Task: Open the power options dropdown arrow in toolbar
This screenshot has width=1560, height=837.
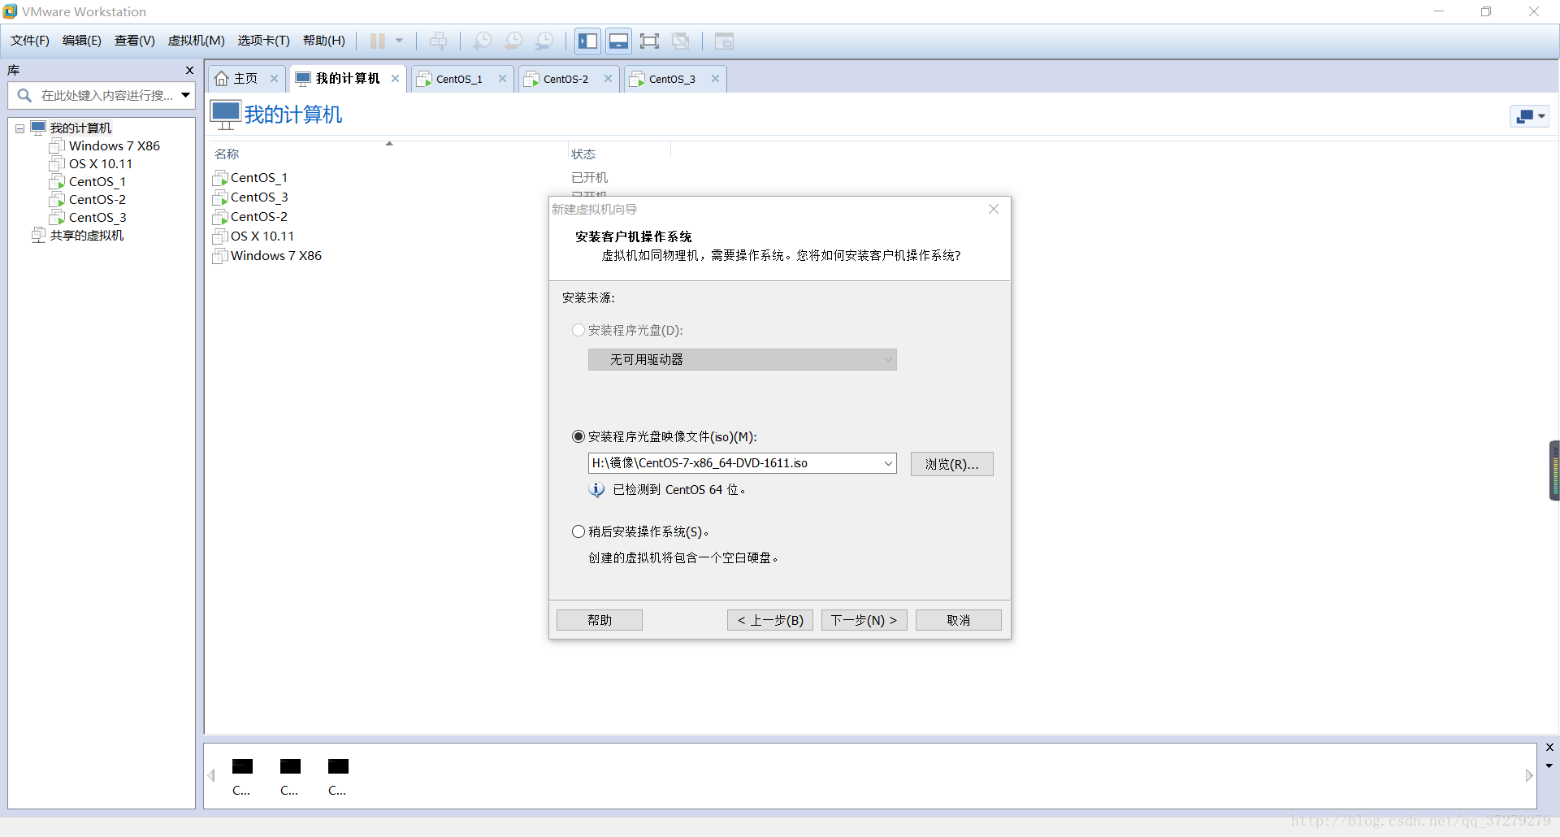Action: (399, 41)
